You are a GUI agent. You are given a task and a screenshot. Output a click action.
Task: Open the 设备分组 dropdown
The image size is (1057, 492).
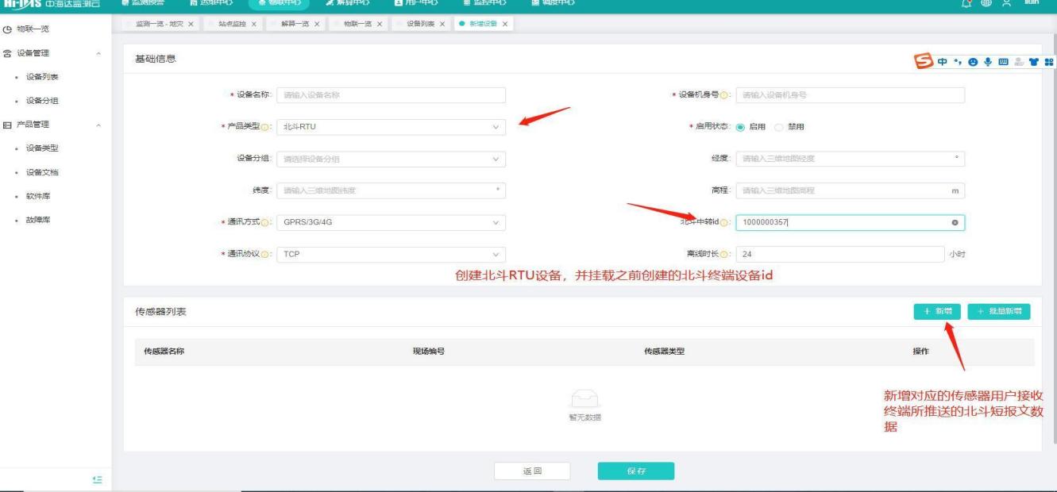391,159
